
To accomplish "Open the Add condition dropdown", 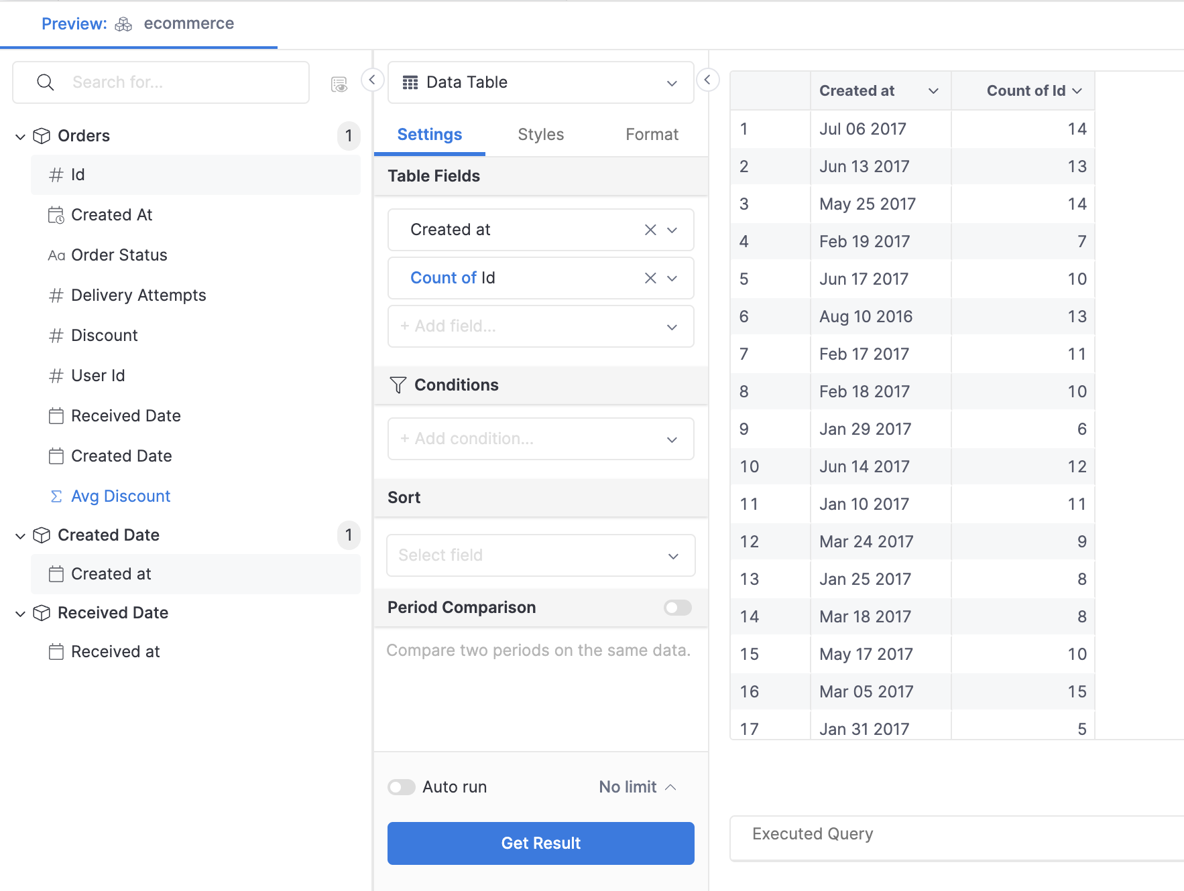I will click(540, 439).
